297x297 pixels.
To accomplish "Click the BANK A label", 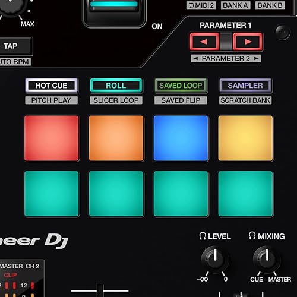I will click(x=236, y=5).
